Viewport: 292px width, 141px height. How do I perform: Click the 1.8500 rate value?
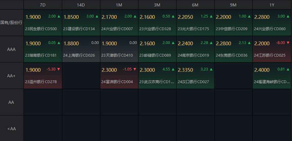tap(71, 17)
